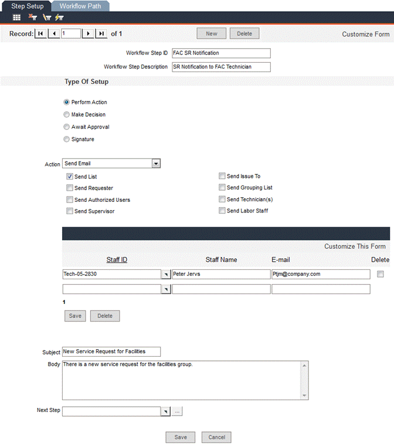Check the Send Supervisor checkbox
The height and width of the screenshot is (446, 394).
pyautogui.click(x=70, y=211)
